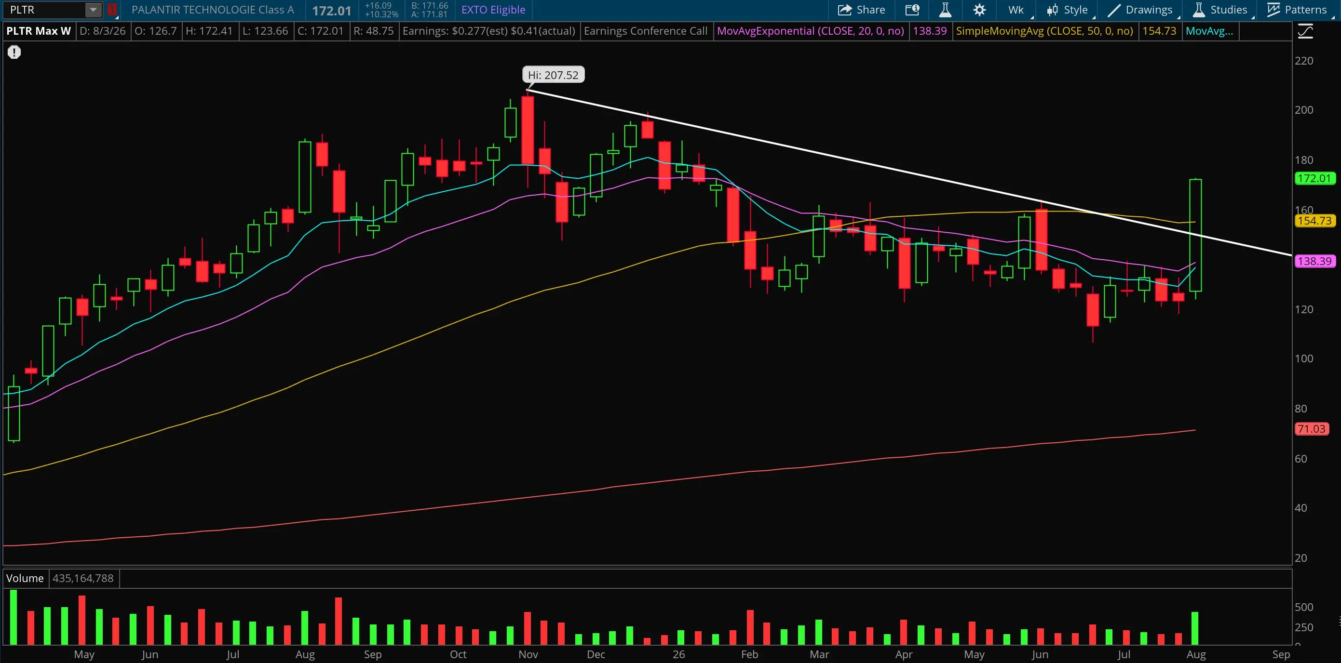This screenshot has width=1341, height=663.
Task: Open the Style menu
Action: point(1068,9)
